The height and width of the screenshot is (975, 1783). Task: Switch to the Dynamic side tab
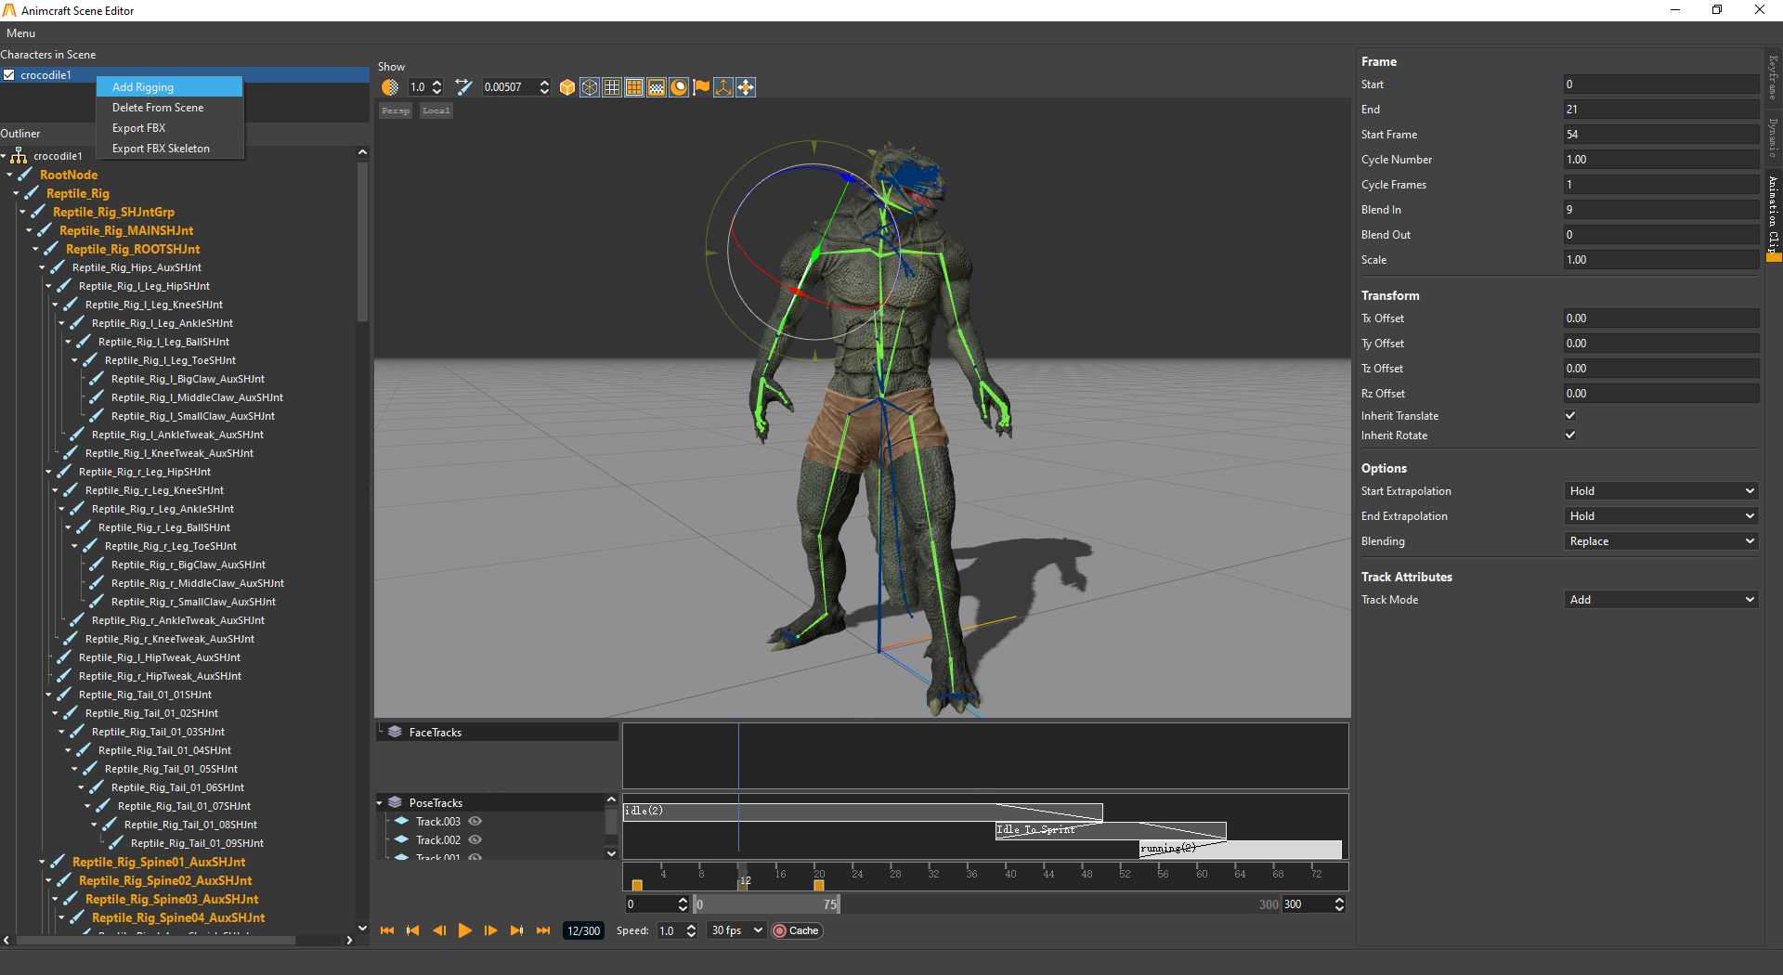click(x=1773, y=137)
